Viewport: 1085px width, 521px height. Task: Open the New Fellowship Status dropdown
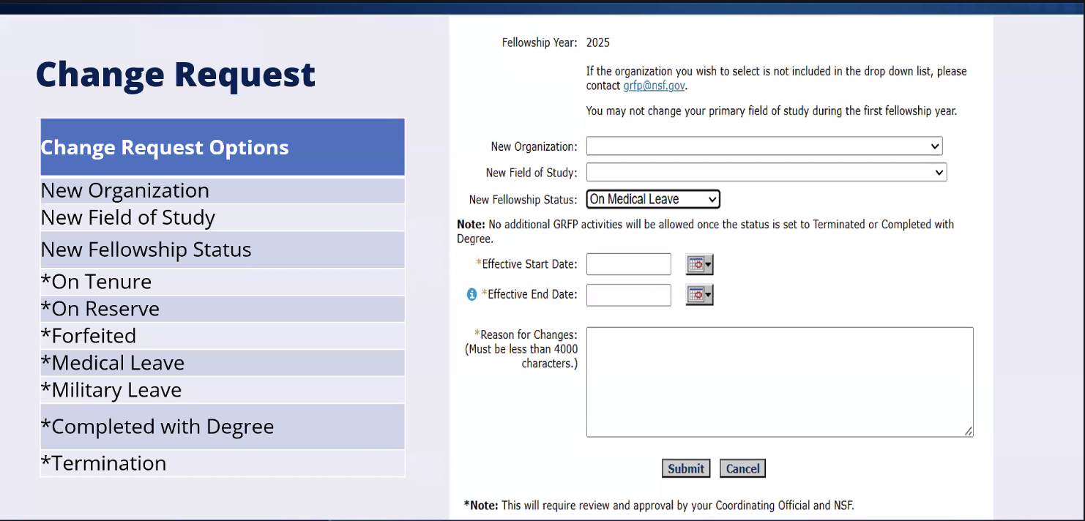click(x=653, y=199)
